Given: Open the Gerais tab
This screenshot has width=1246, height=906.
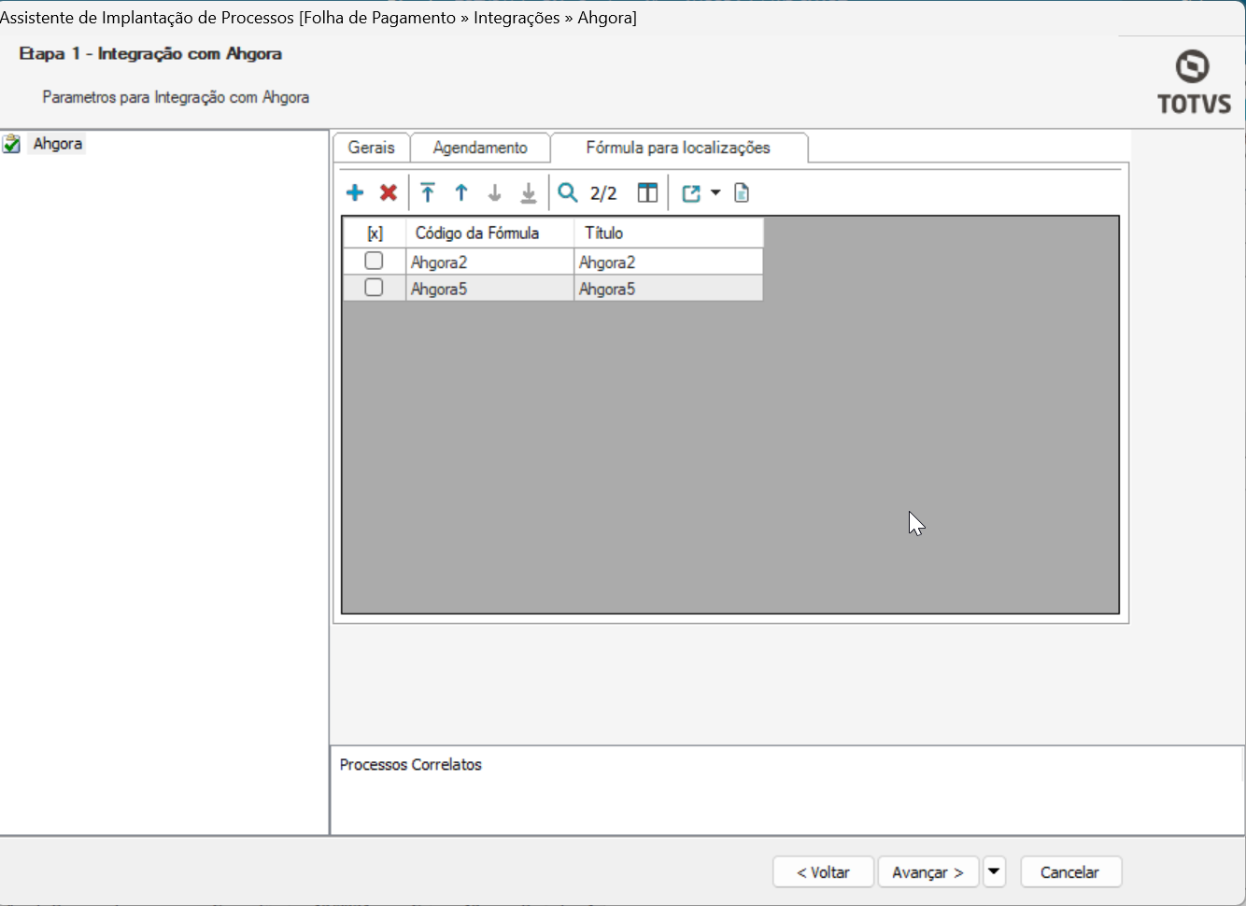Looking at the screenshot, I should pos(372,148).
